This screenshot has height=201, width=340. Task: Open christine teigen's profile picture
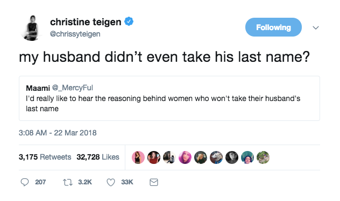[32, 28]
